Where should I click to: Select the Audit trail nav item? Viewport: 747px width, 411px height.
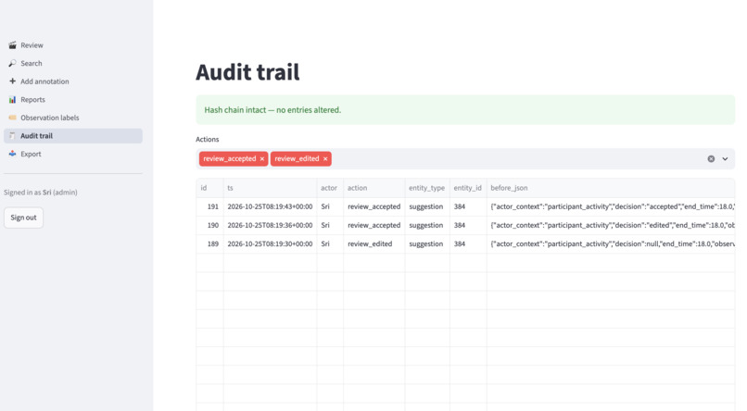pos(73,135)
